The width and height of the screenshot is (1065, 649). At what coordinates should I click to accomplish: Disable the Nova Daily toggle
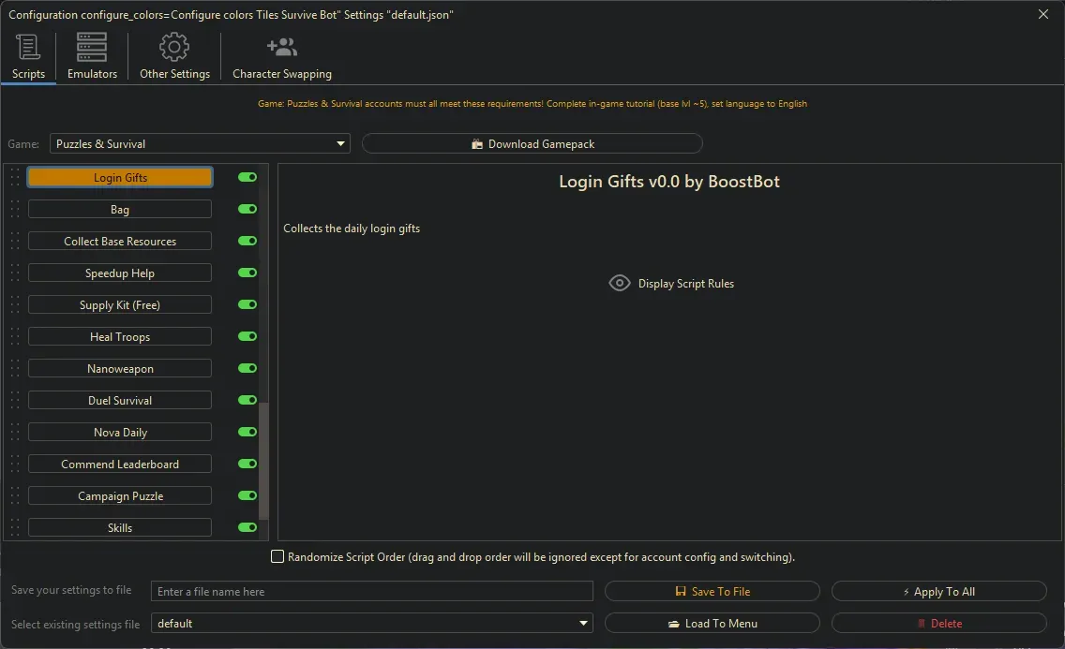pyautogui.click(x=246, y=432)
